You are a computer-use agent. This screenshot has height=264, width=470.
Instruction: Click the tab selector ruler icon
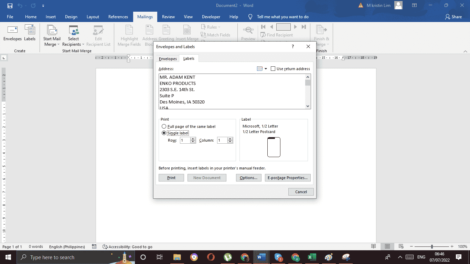tap(3, 58)
